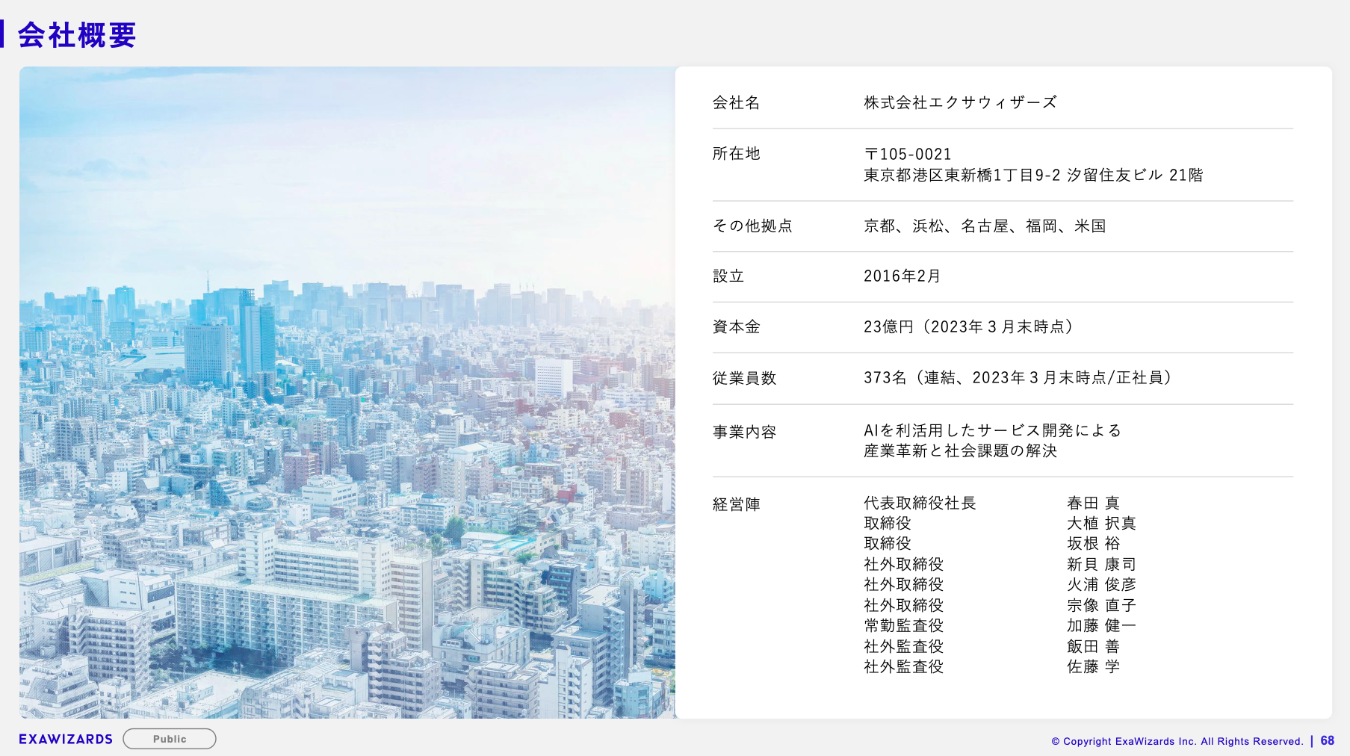Click the locations list 京都、浜松、名古屋、福岡、米国
This screenshot has height=756, width=1350.
coord(985,226)
